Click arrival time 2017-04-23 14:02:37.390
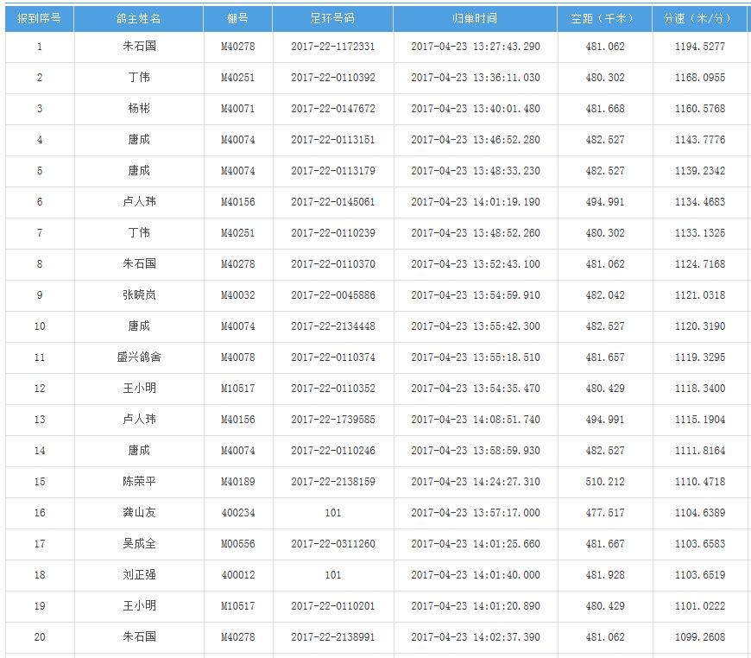 475,637
